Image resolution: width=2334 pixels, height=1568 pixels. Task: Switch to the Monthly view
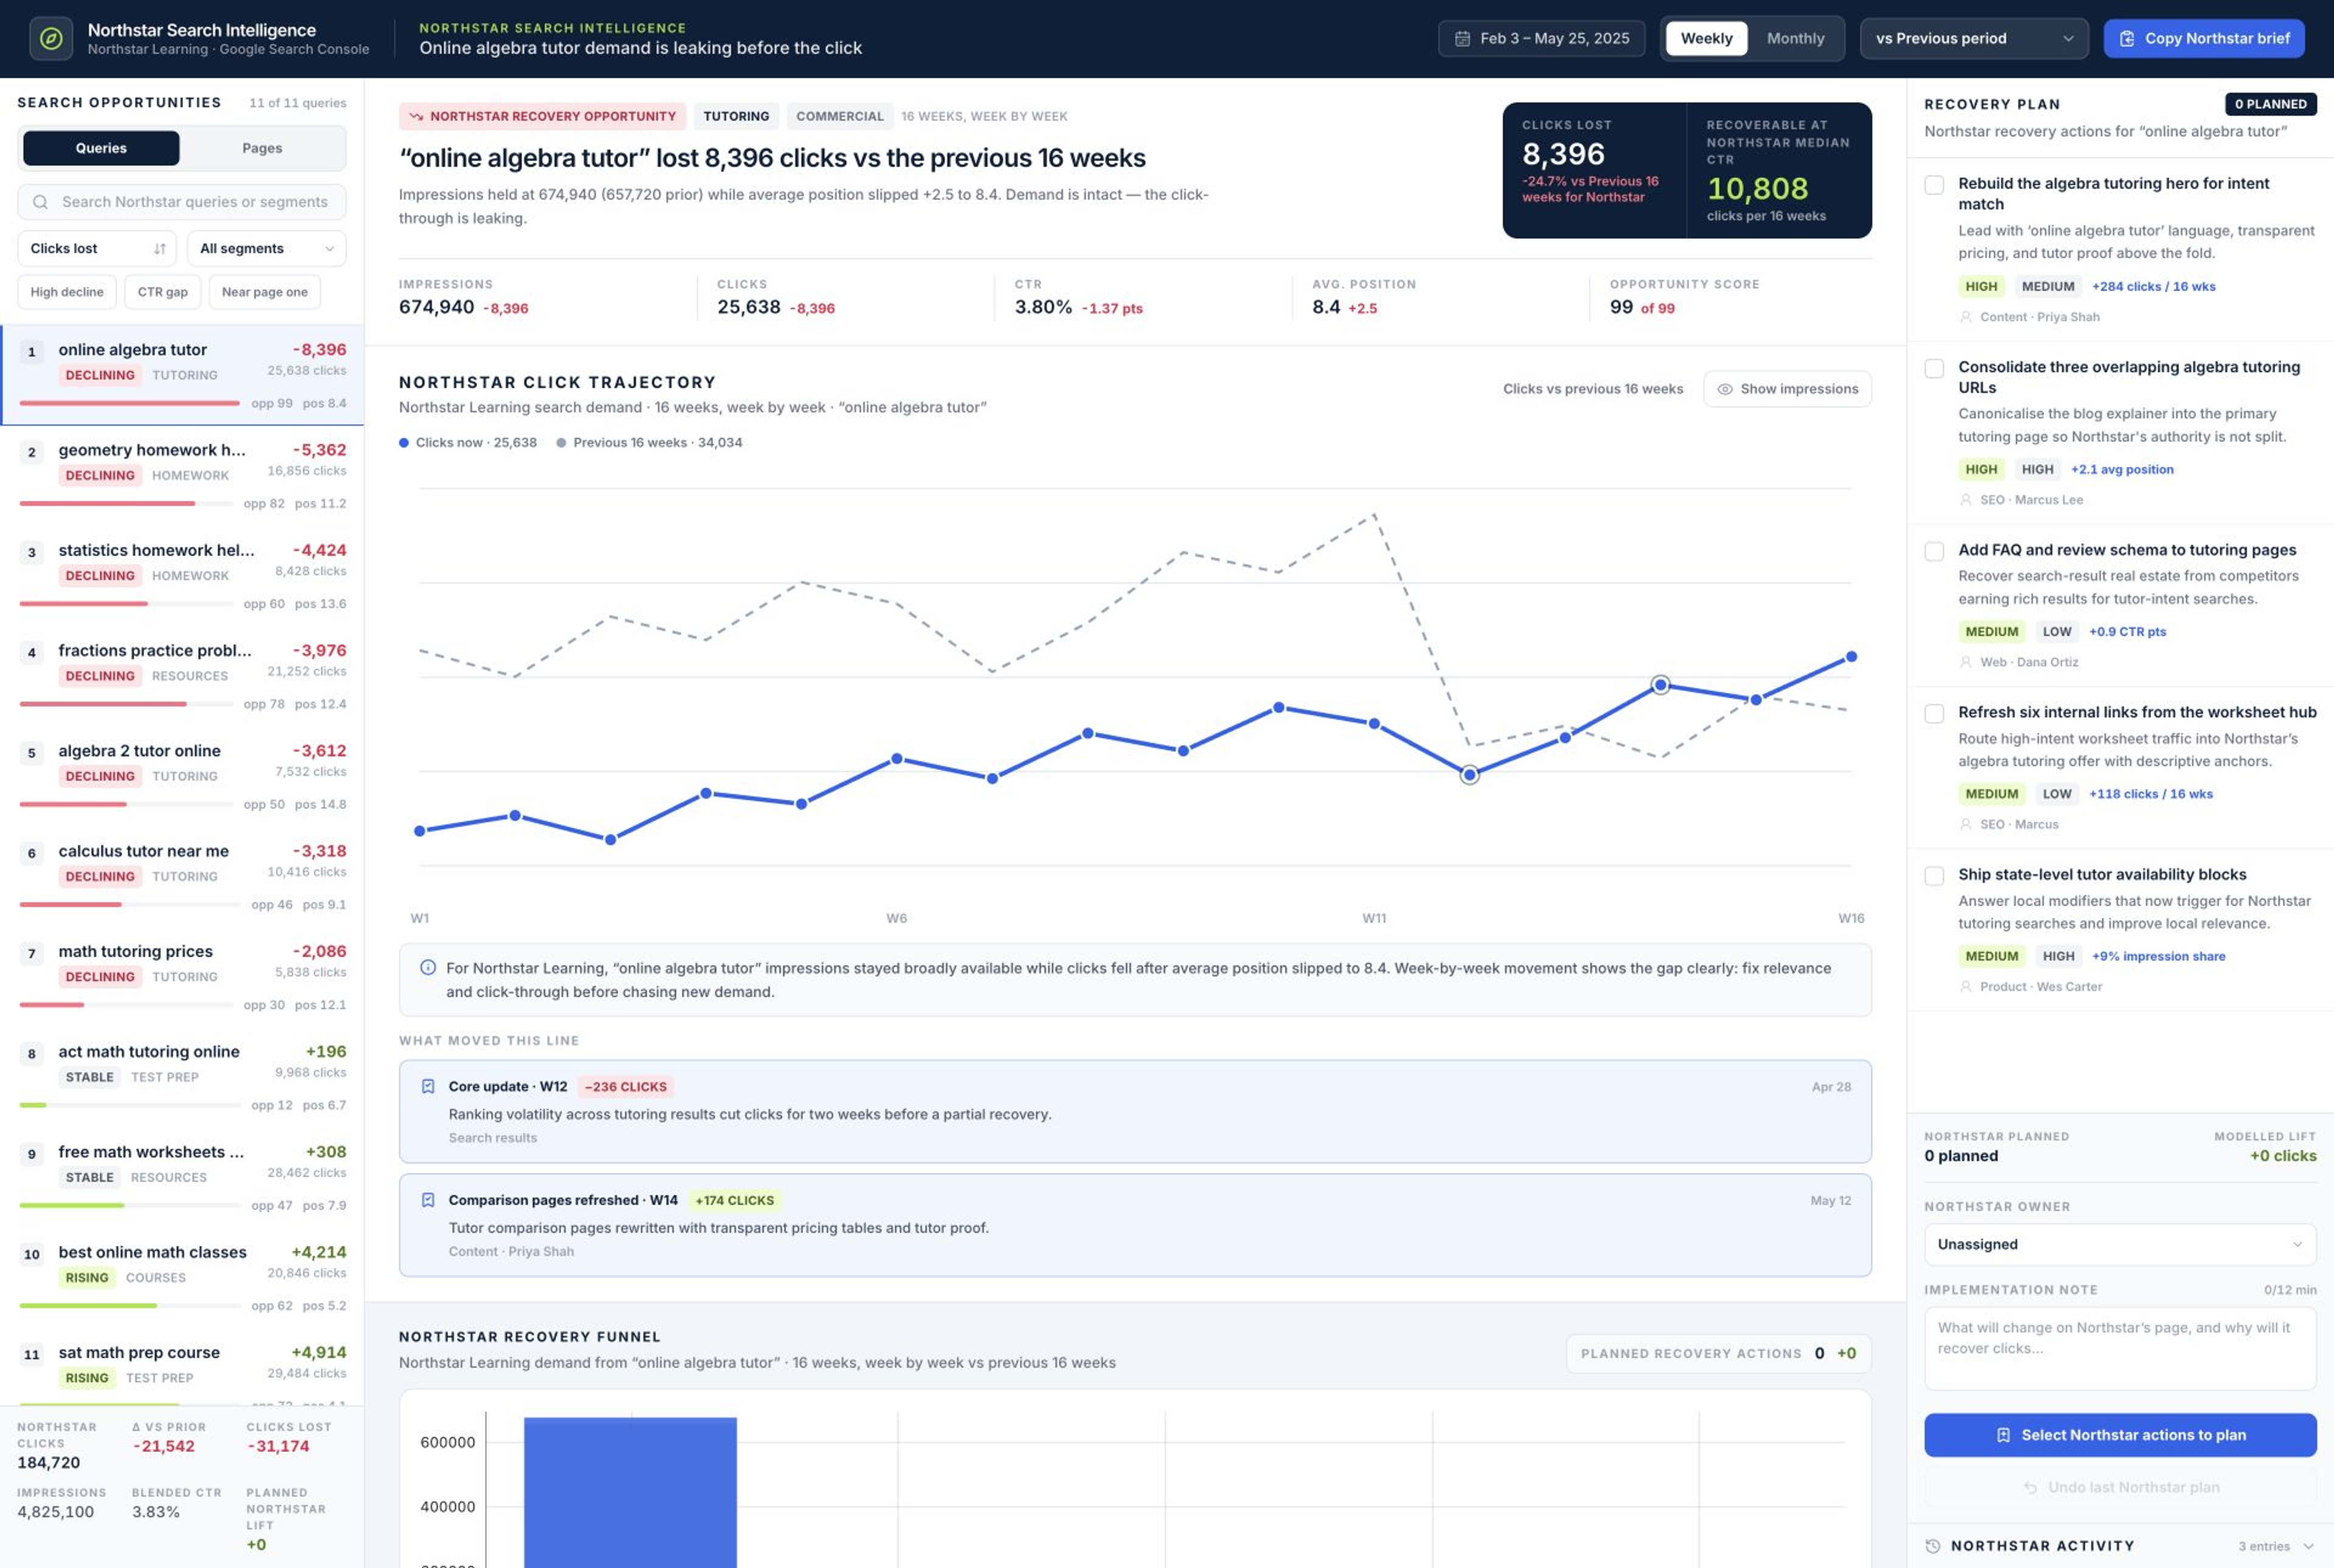(x=1795, y=39)
